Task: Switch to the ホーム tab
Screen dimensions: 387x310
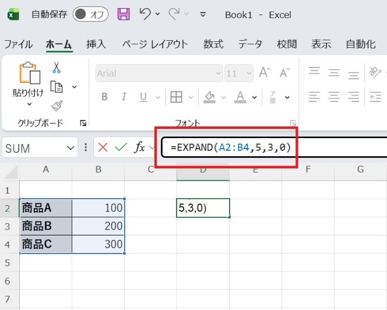Action: click(x=59, y=44)
